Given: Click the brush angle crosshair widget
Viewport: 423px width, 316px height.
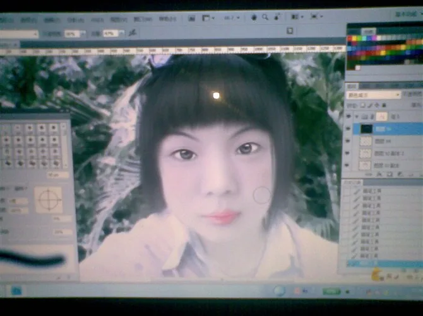Looking at the screenshot, I should tap(48, 200).
